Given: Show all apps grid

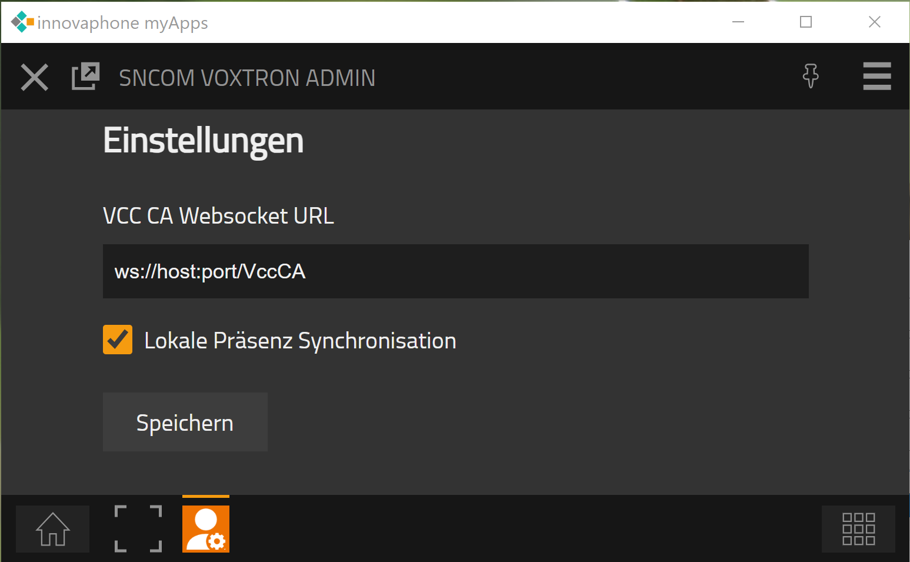Looking at the screenshot, I should 858,529.
